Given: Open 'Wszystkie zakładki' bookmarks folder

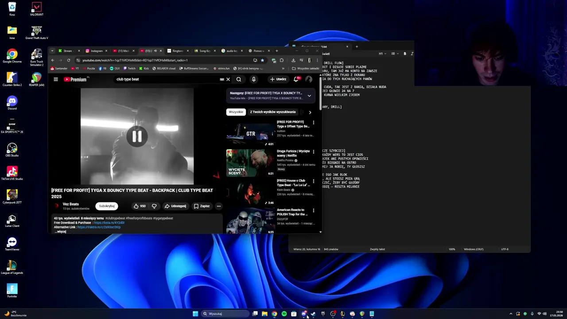Looking at the screenshot, I should tap(305, 69).
